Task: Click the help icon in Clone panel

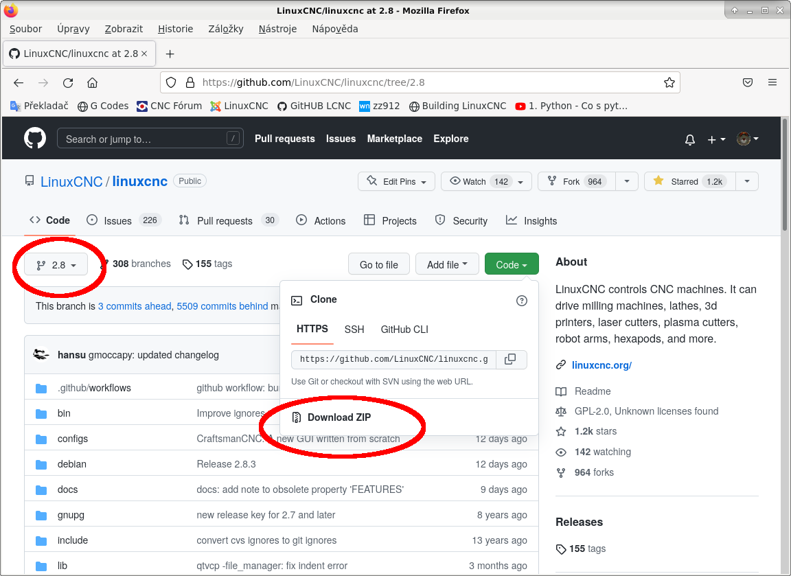Action: point(521,300)
